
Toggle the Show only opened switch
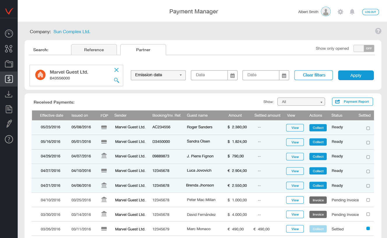[364, 49]
